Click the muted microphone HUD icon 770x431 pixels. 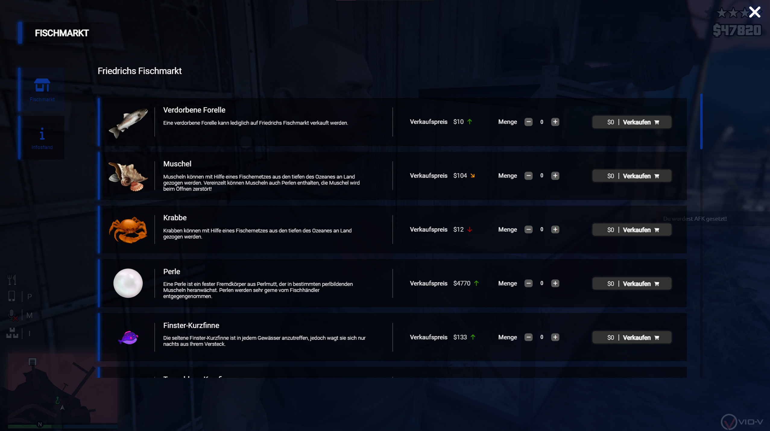[x=12, y=315]
